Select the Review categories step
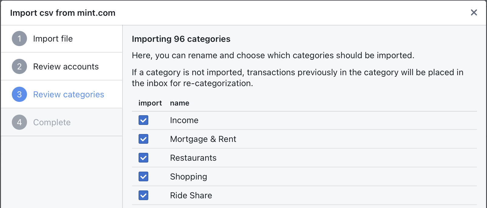The image size is (487, 208). pos(69,94)
